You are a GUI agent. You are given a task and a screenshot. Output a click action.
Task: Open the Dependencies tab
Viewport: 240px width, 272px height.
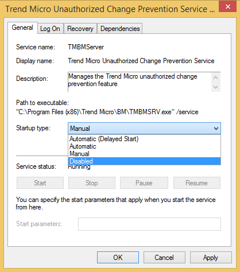[x=120, y=29]
